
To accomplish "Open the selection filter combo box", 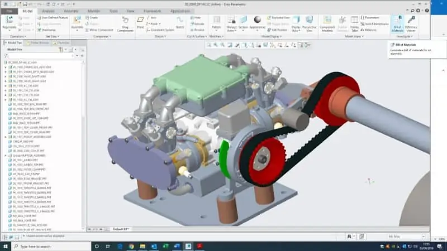I will click(406, 236).
